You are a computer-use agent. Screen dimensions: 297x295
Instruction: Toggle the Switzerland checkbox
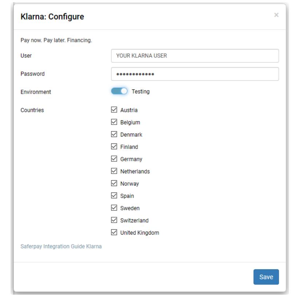coord(114,220)
